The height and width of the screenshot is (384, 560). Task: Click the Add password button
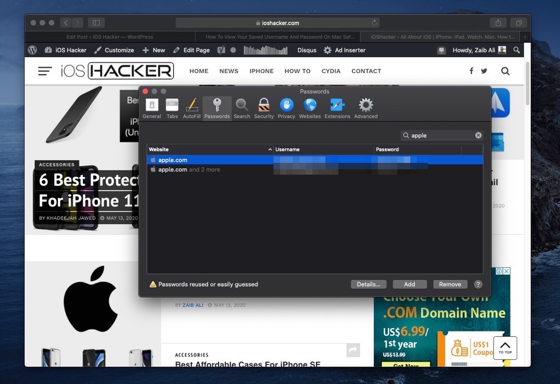coord(410,284)
